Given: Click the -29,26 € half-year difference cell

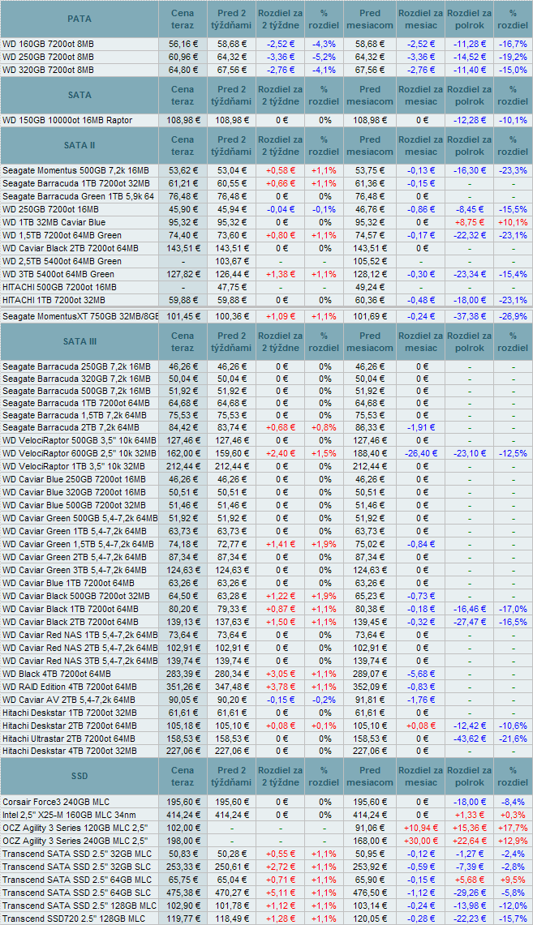Looking at the screenshot, I should [x=469, y=893].
